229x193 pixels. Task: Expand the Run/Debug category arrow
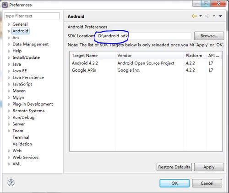(9, 118)
